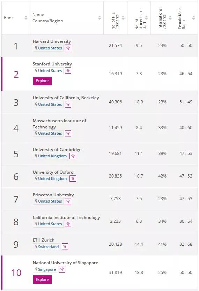Sort by No. of FTE Students
The width and height of the screenshot is (199, 291).
123,18
